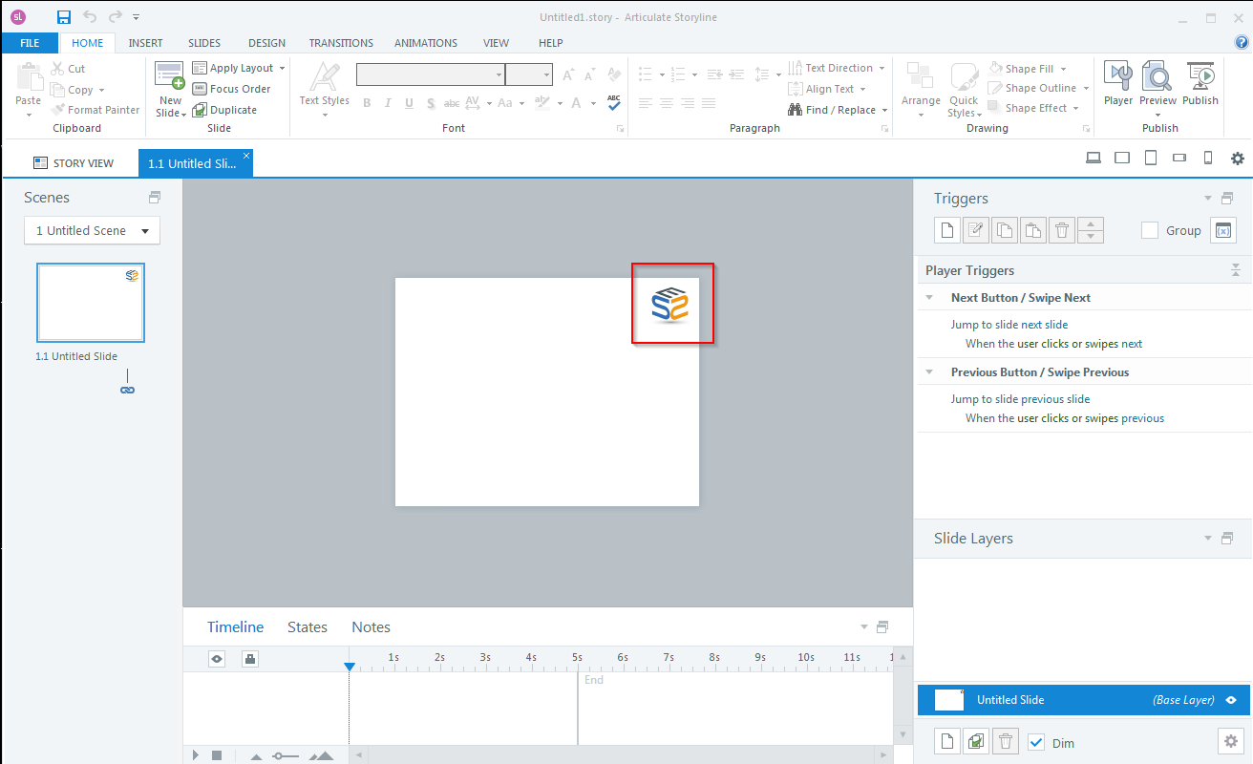Screen dimensions: 1253x764
Task: Delete the selected trigger
Action: pos(1062,230)
